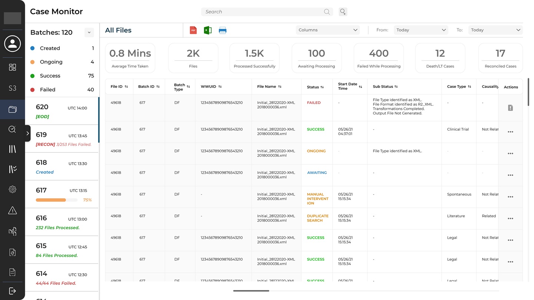Click the batch 617 progress bar
Screen dimensions: 534x300
point(57,200)
